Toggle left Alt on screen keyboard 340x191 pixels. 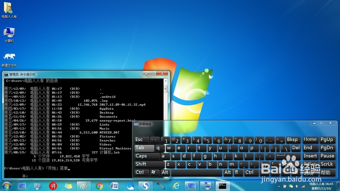tap(165, 173)
